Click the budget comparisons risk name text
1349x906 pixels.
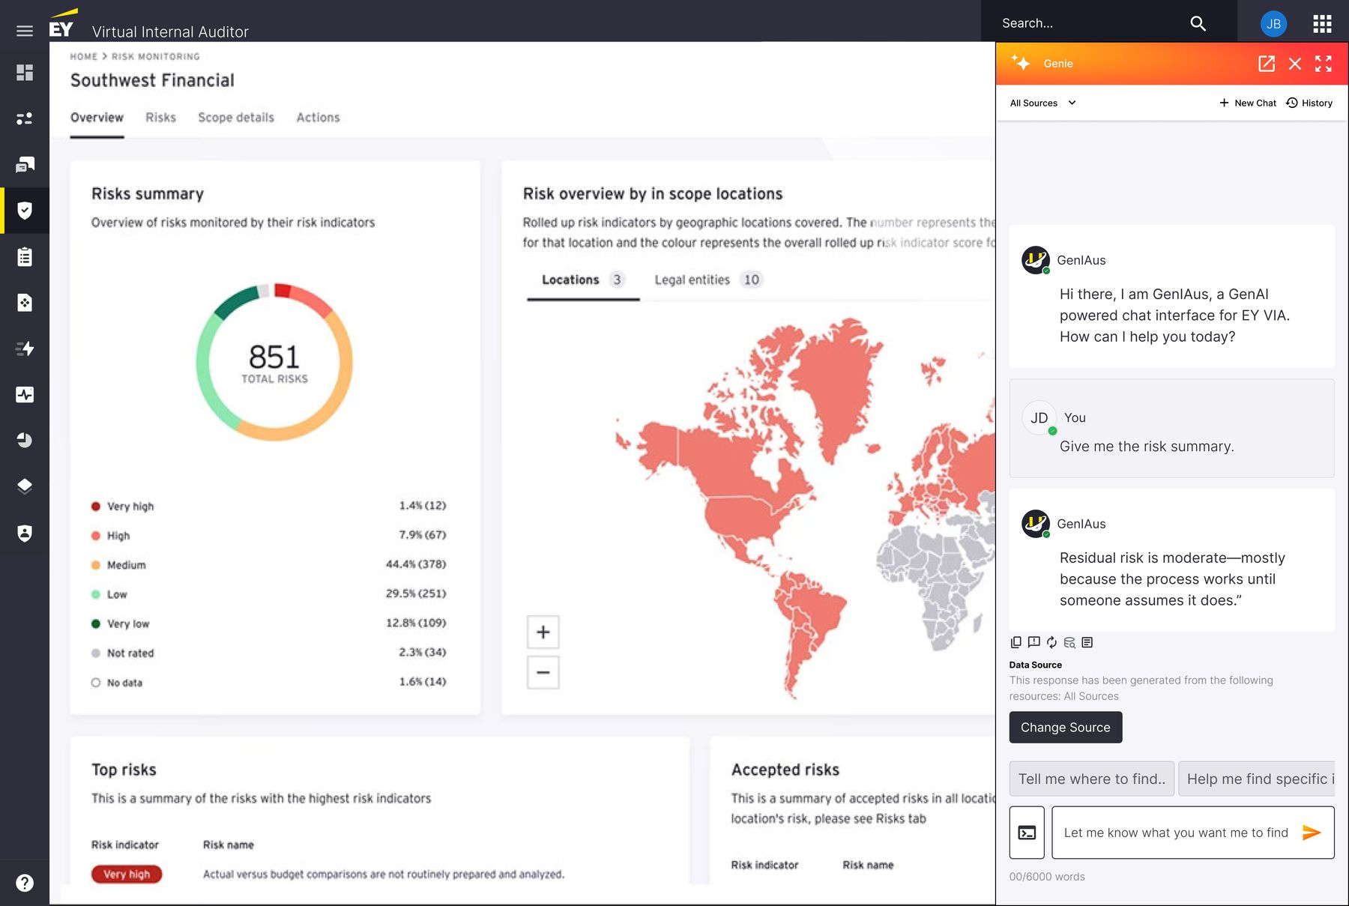pyautogui.click(x=384, y=875)
